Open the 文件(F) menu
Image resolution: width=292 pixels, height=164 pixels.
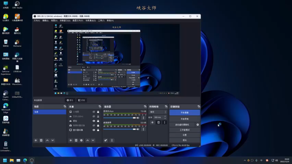click(37, 21)
